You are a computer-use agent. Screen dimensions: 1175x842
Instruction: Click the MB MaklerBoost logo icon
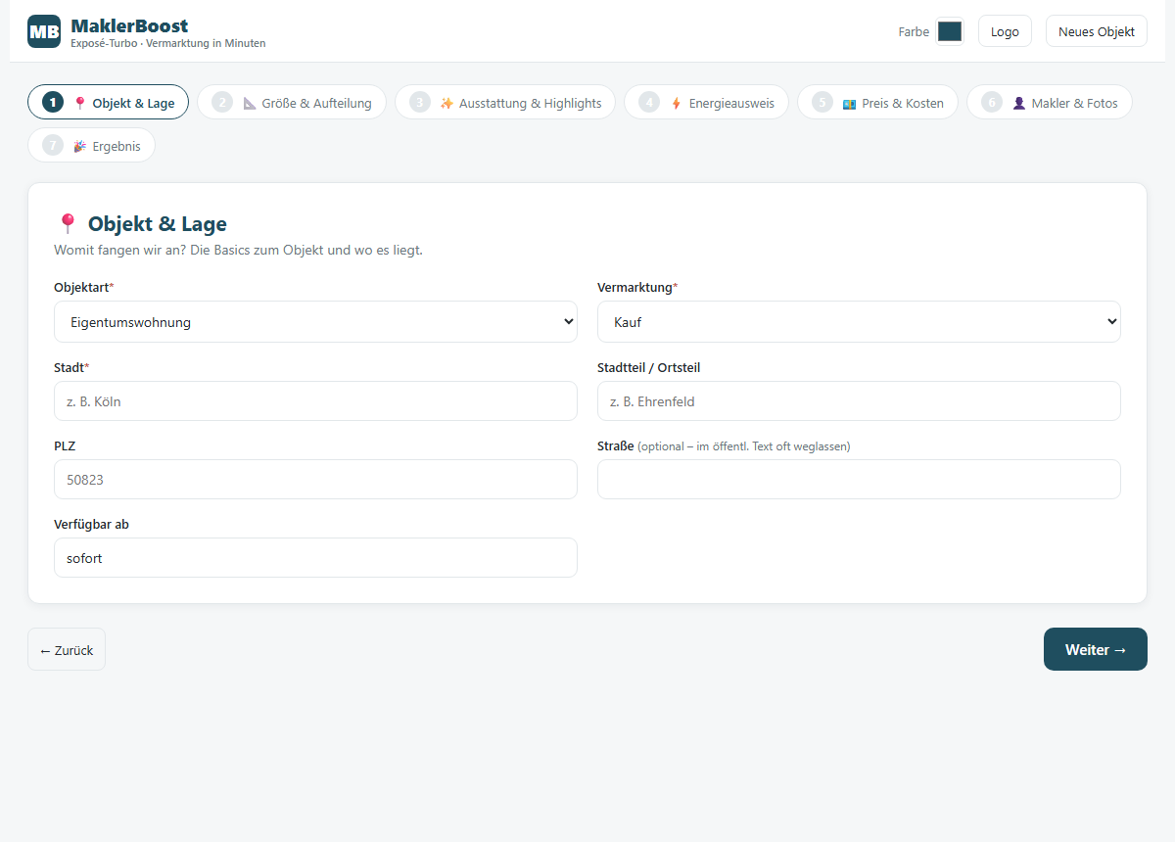pyautogui.click(x=44, y=31)
